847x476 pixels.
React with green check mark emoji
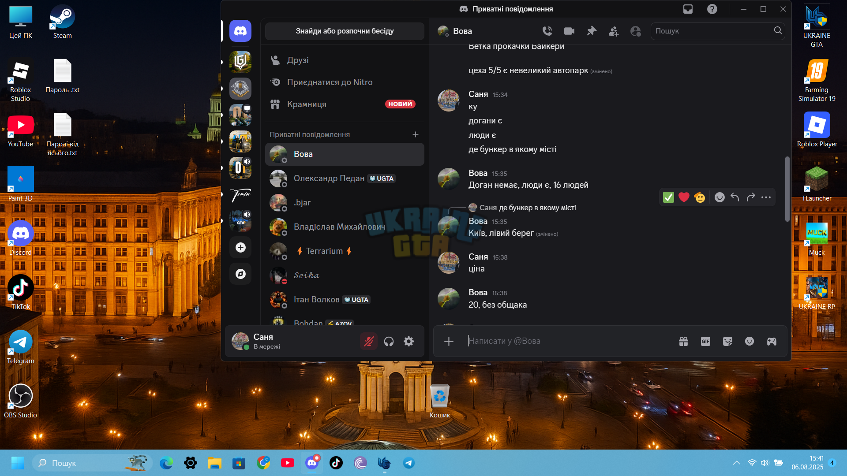(x=668, y=197)
